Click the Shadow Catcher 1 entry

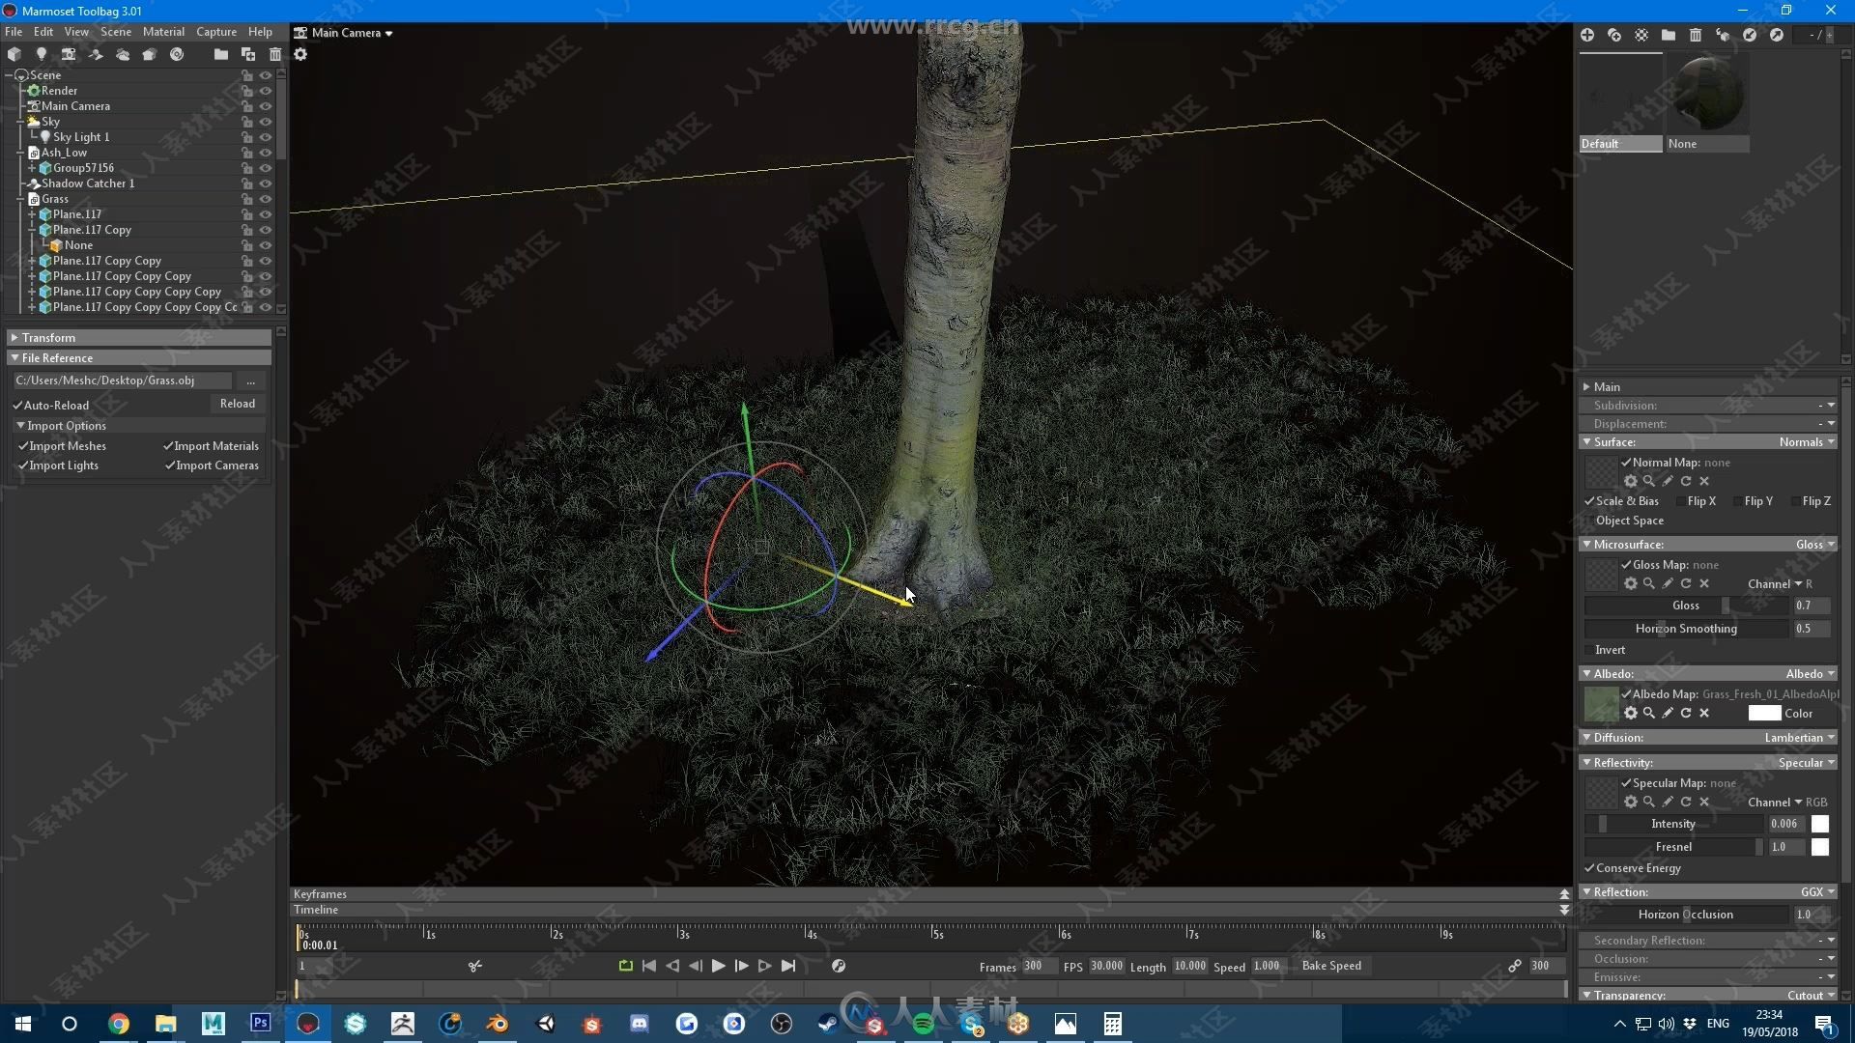pyautogui.click(x=87, y=183)
